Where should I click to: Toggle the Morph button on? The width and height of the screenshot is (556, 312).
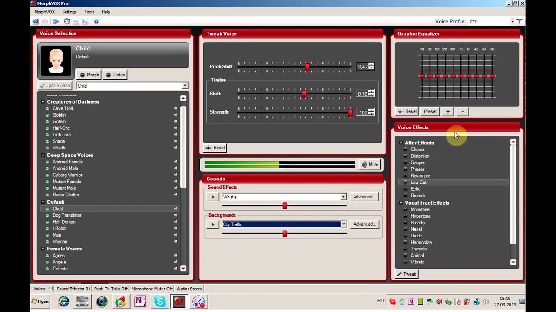pyautogui.click(x=89, y=75)
